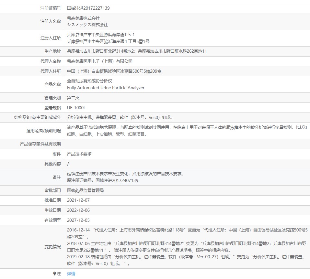Image resolution: width=310 pixels, height=279 pixels.
Task: Click the 批准日期 label
Action: 52,200
